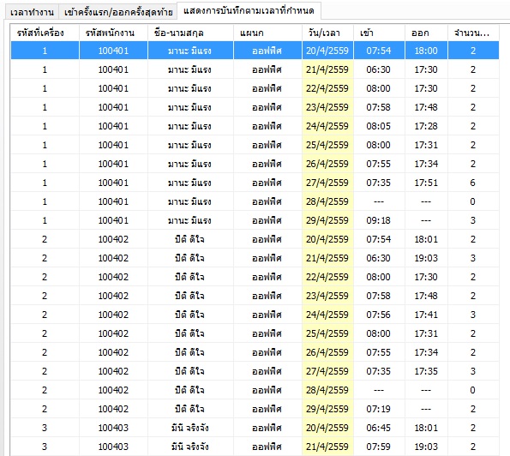Select มีนี จริงจัง row dated 21/4/2559

tap(255, 447)
